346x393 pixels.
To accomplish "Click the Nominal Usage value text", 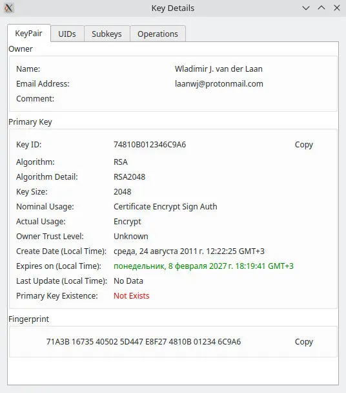I will pyautogui.click(x=165, y=207).
